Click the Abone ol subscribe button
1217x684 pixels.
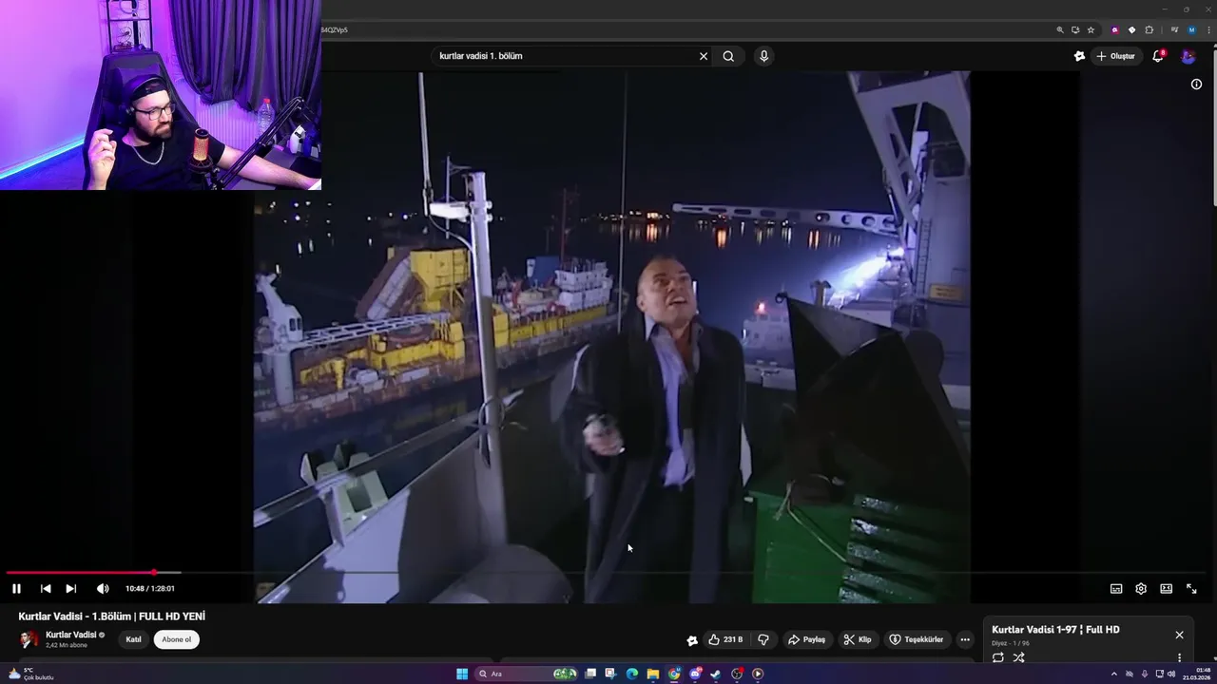177,639
